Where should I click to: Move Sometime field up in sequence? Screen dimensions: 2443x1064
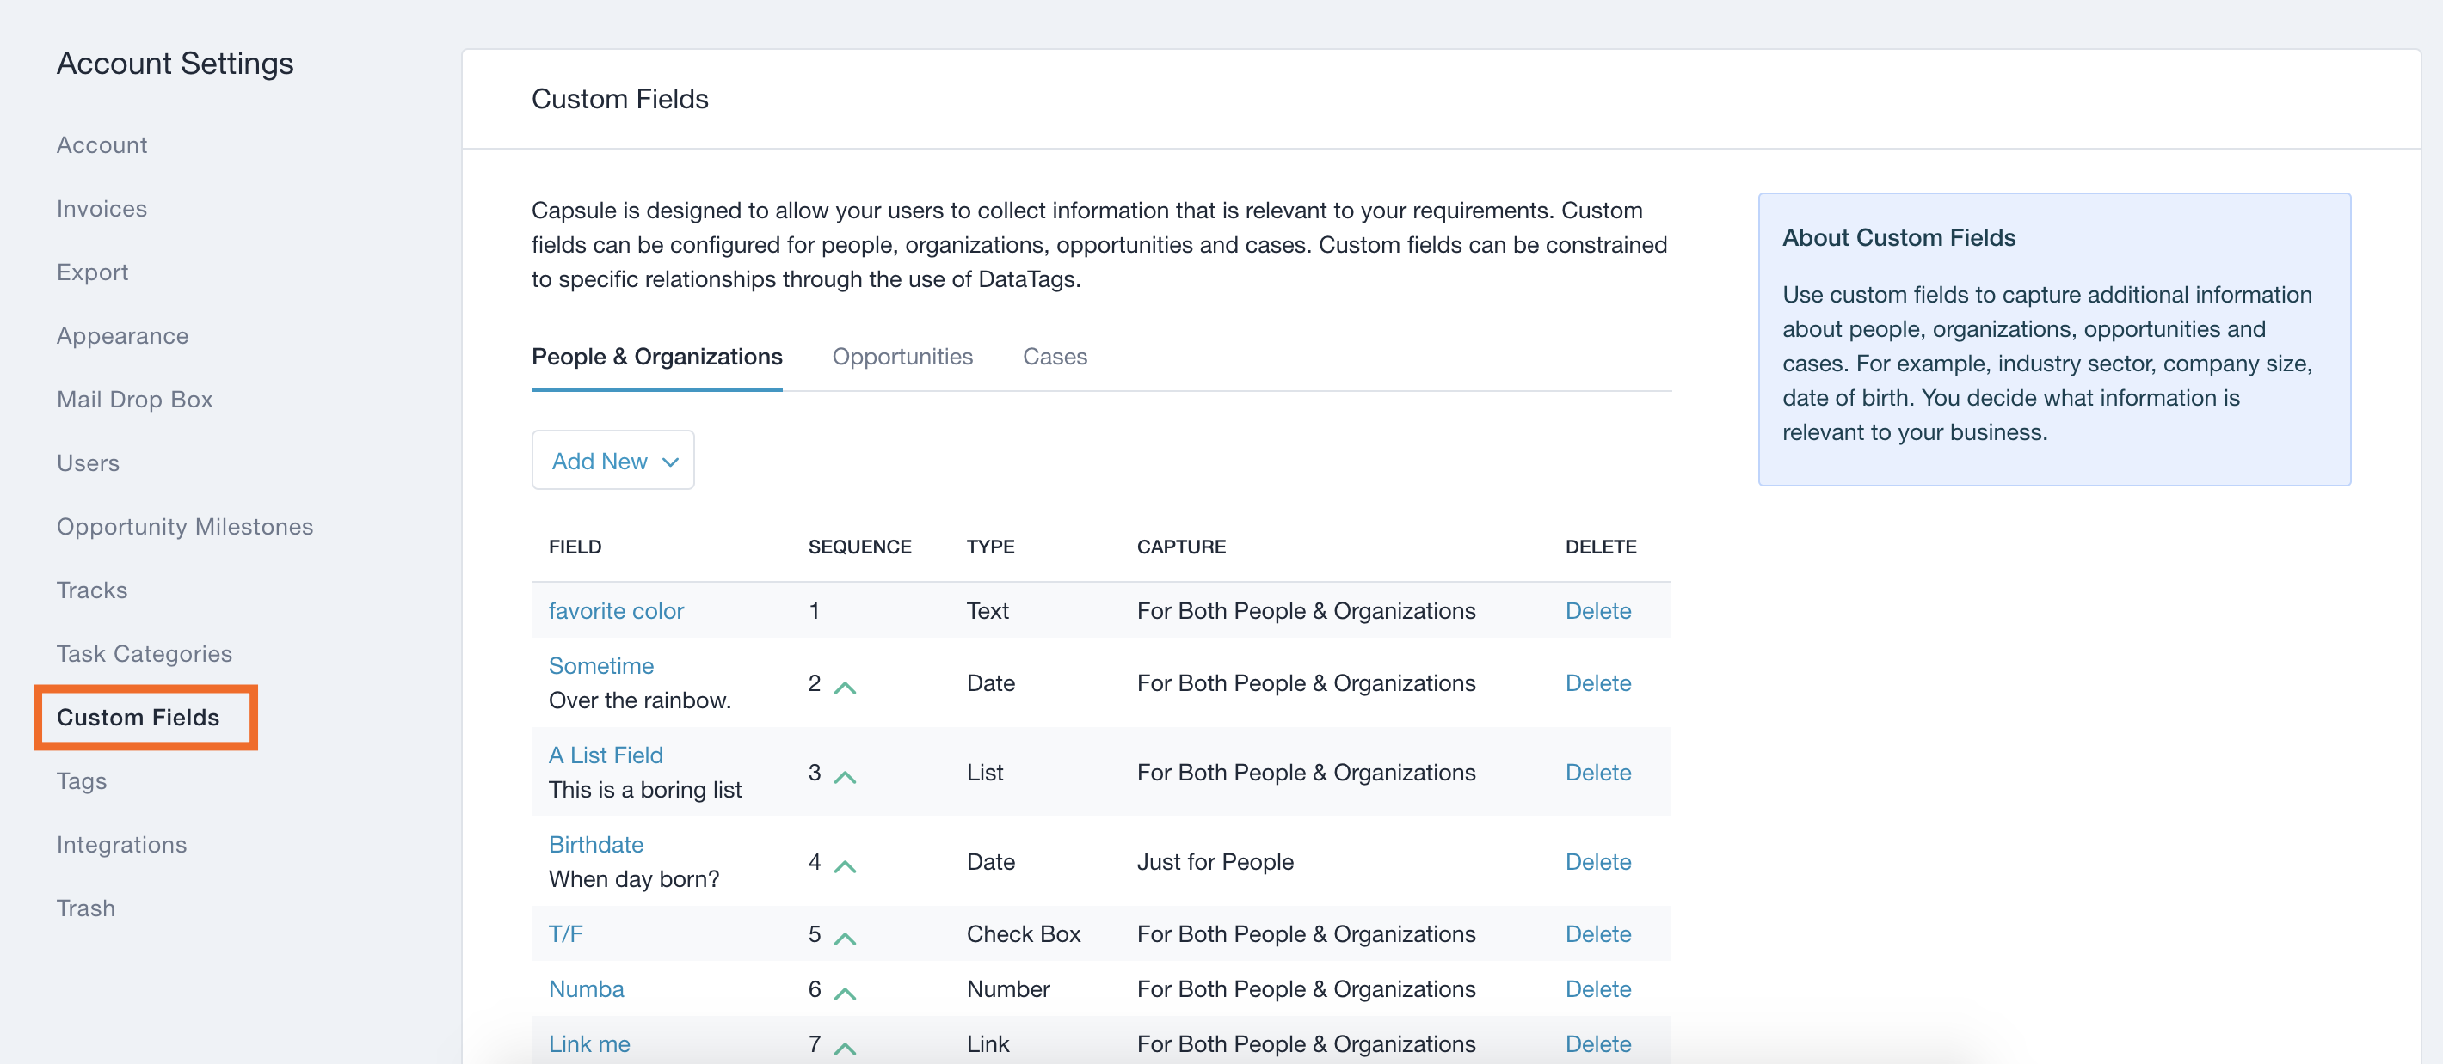point(844,687)
